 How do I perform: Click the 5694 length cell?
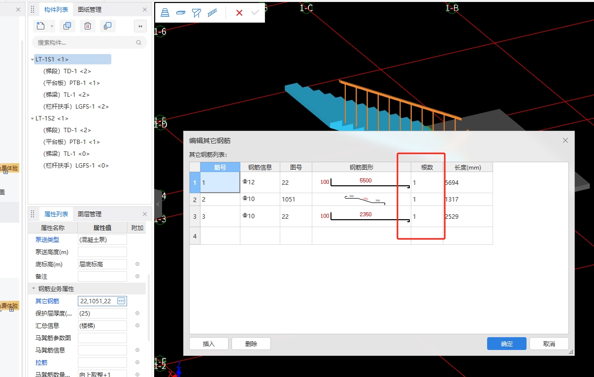click(468, 182)
